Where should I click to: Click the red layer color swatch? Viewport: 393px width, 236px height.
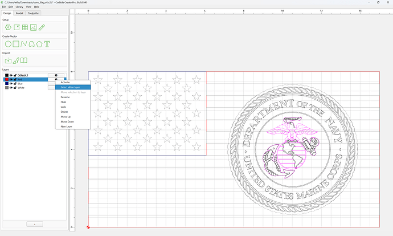coord(7,79)
